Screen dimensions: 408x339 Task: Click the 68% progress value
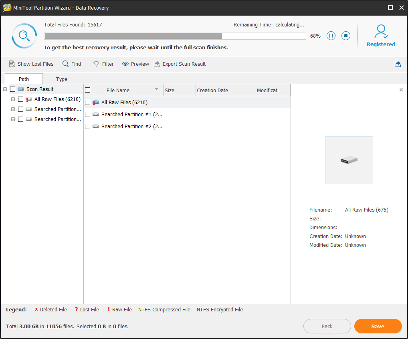click(315, 36)
